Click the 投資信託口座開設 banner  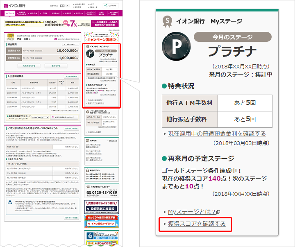point(102,207)
